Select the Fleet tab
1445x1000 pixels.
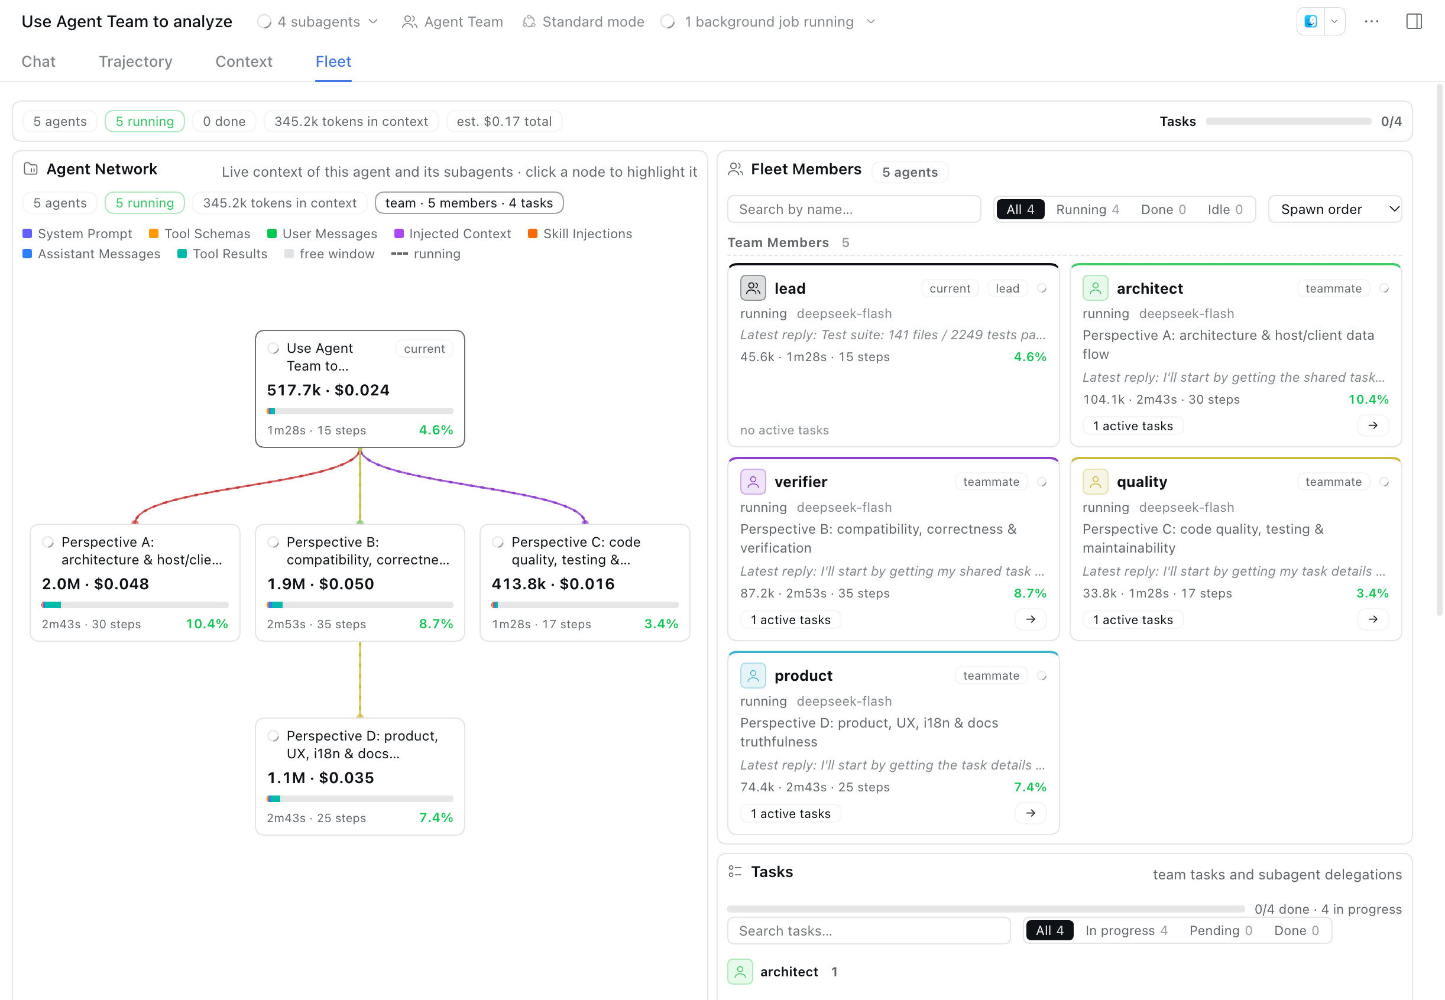(x=333, y=61)
